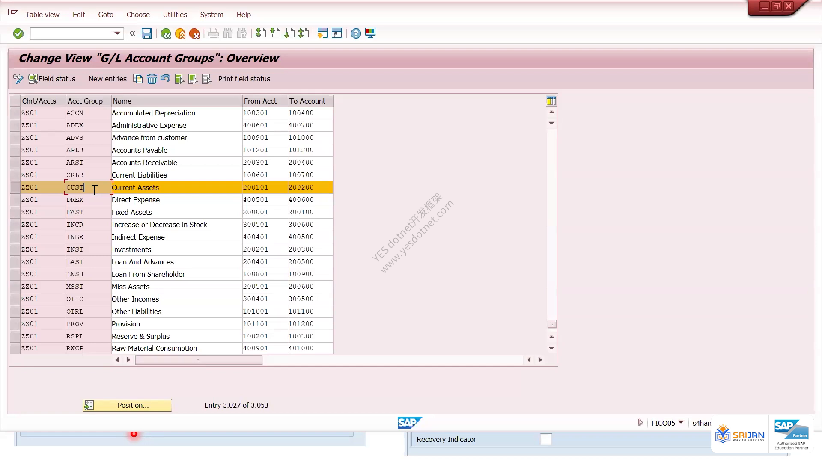Expand the command field dropdown arrow
822x462 pixels.
point(117,33)
